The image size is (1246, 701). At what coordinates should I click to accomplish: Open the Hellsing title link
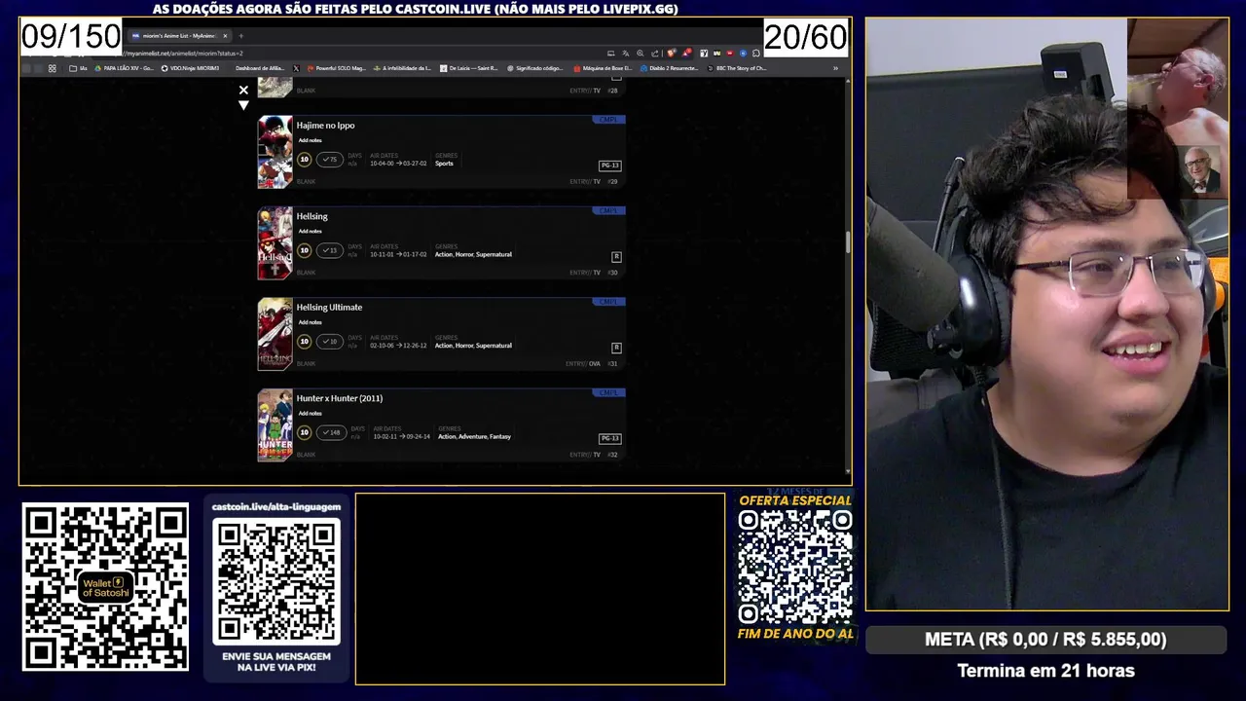(x=311, y=216)
